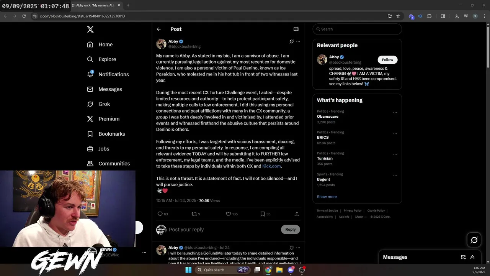
Task: Click the share icon on the post
Action: tap(297, 214)
